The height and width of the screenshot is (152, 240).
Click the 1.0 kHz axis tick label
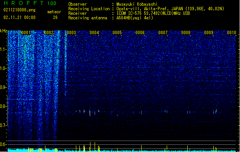3,68
